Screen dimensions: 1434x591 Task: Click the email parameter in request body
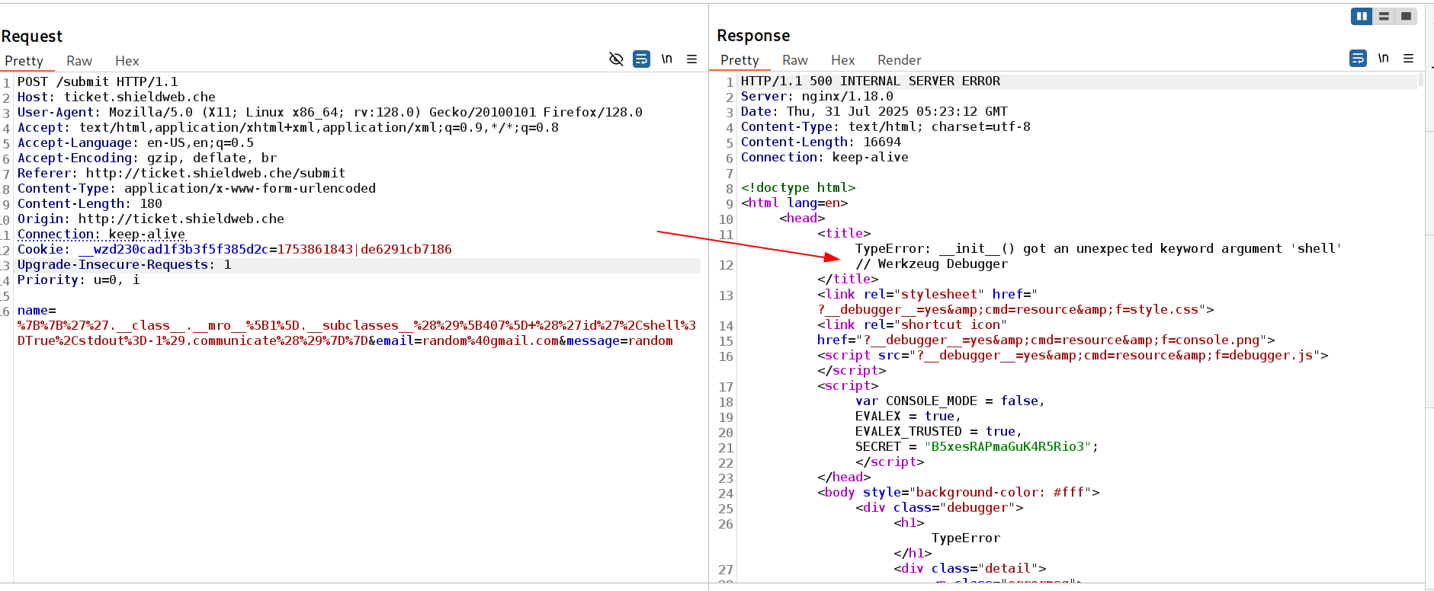click(467, 341)
